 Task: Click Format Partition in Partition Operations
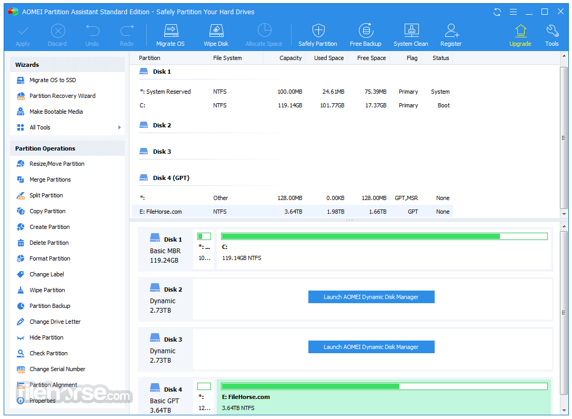coord(50,258)
